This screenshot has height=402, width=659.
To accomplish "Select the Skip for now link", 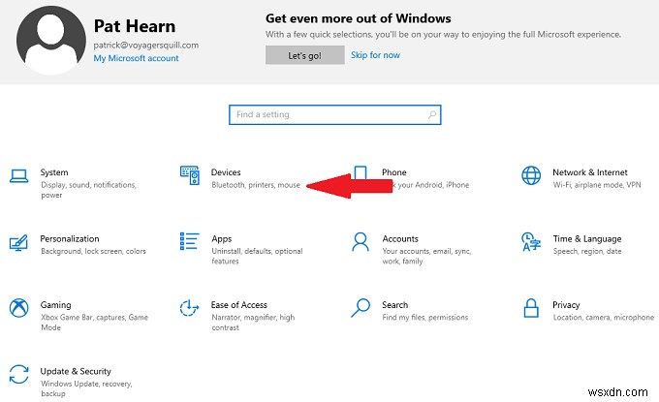I will (x=375, y=55).
